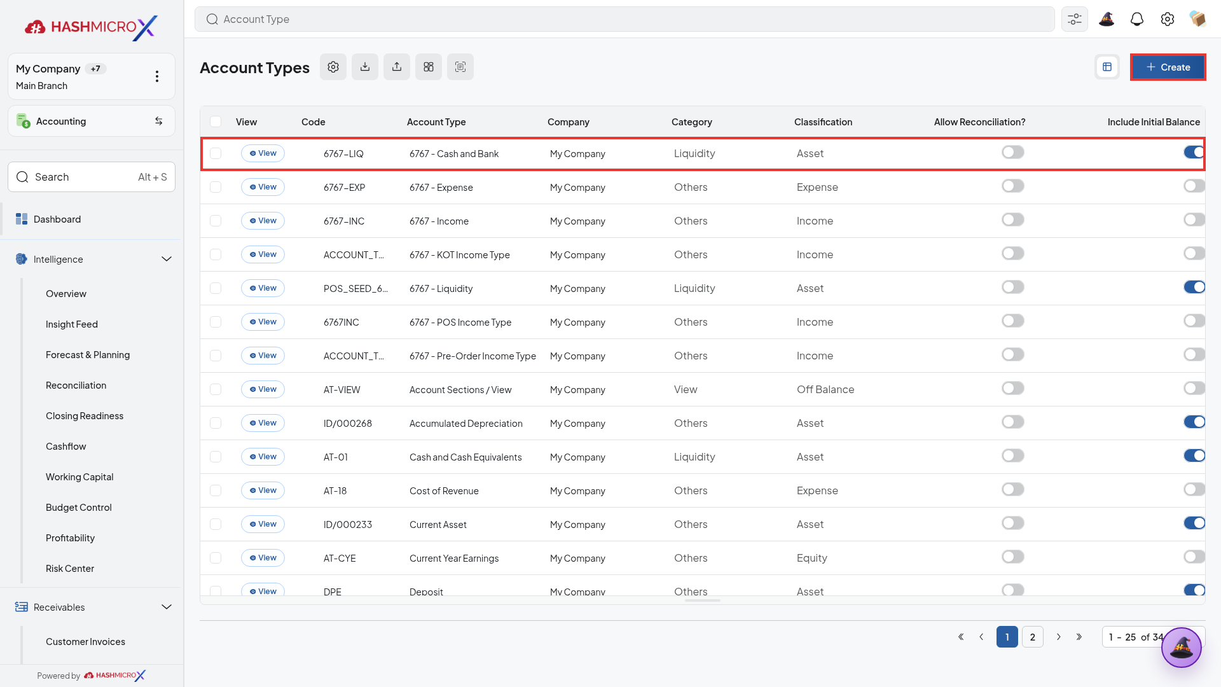Go to the previous page arrow
The height and width of the screenshot is (687, 1221).
click(981, 637)
